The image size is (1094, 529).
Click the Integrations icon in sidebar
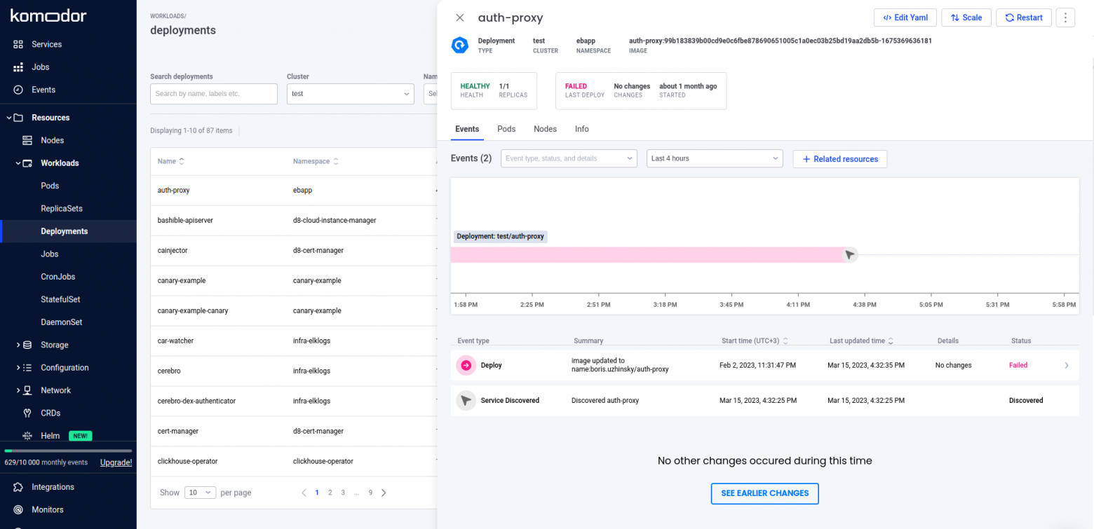click(18, 487)
